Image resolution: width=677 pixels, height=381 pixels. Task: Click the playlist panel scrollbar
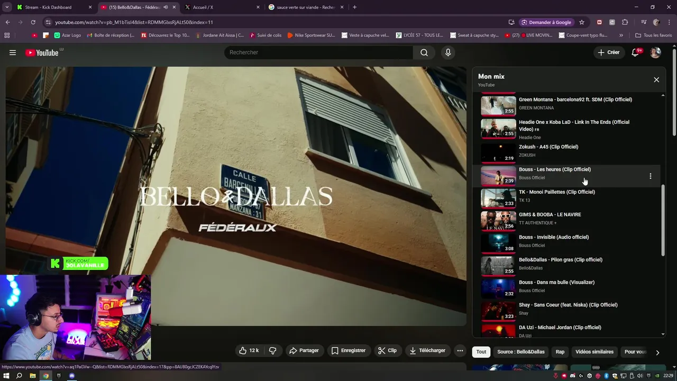663,220
